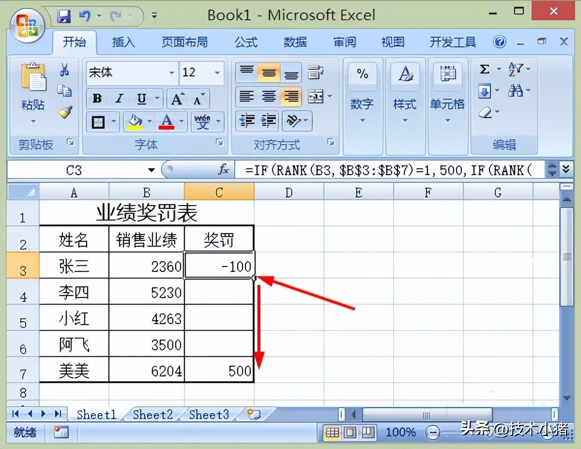The height and width of the screenshot is (449, 581).
Task: Toggle underline formatting
Action: click(x=141, y=99)
